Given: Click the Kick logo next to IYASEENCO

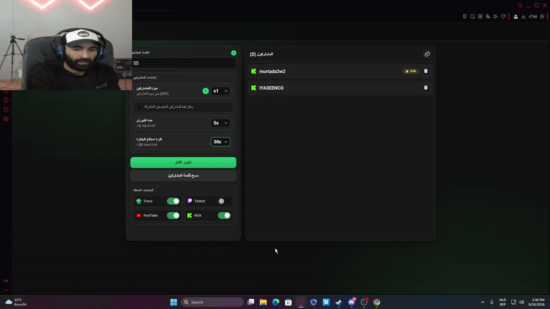Looking at the screenshot, I should [x=254, y=88].
